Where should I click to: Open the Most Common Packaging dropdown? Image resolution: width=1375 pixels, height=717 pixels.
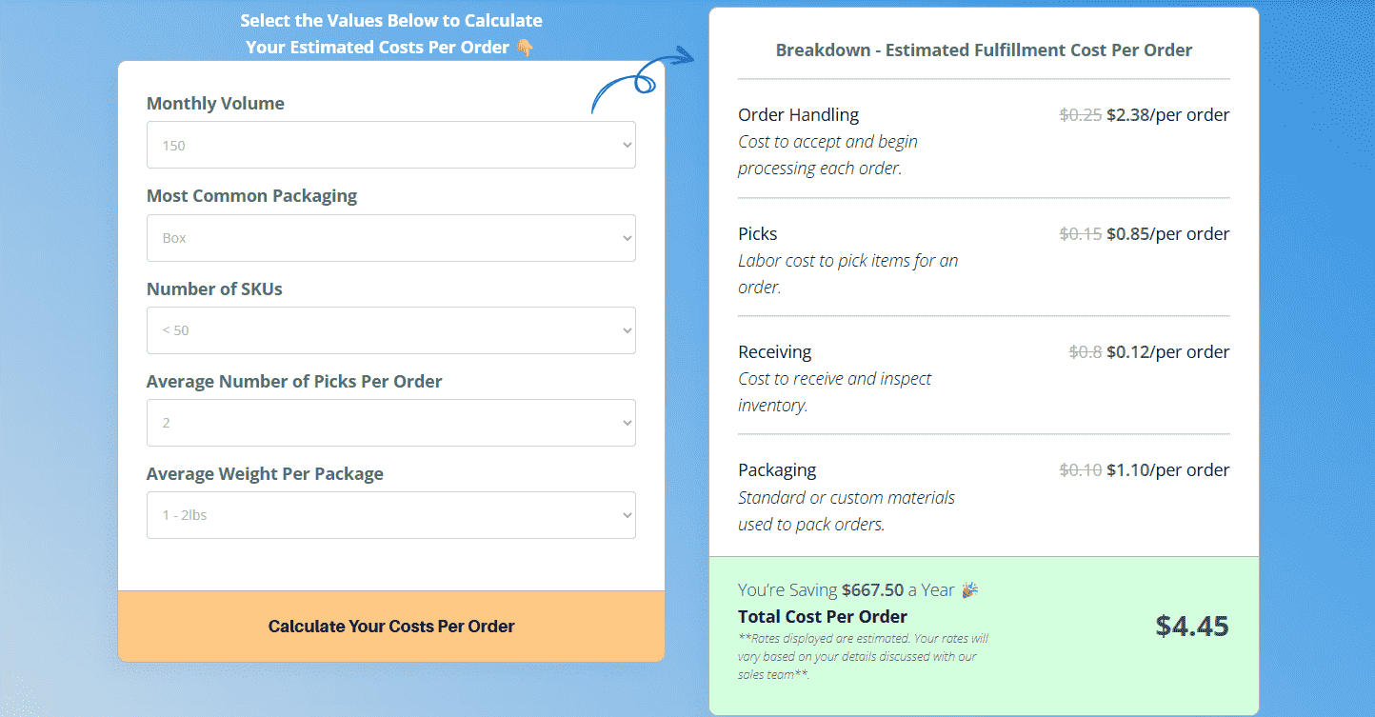pyautogui.click(x=390, y=238)
